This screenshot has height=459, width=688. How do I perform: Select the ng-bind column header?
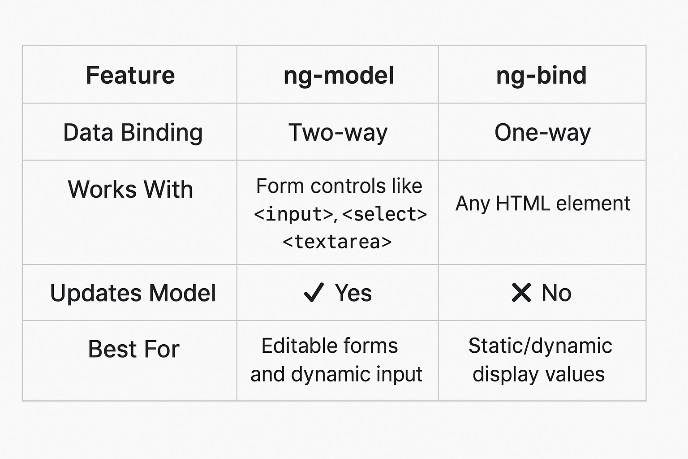point(541,75)
